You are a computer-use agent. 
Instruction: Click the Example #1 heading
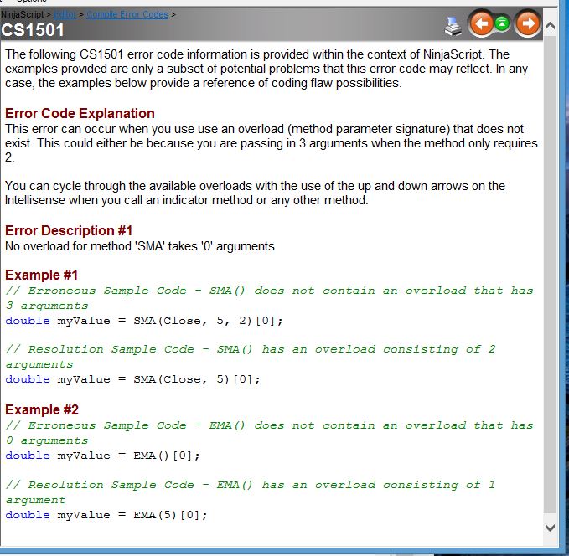click(x=41, y=275)
